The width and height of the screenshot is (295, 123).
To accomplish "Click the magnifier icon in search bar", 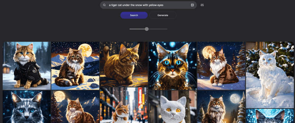I will pyautogui.click(x=104, y=5).
